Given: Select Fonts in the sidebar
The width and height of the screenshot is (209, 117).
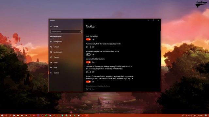Looking at the screenshot, I should pos(54,62).
